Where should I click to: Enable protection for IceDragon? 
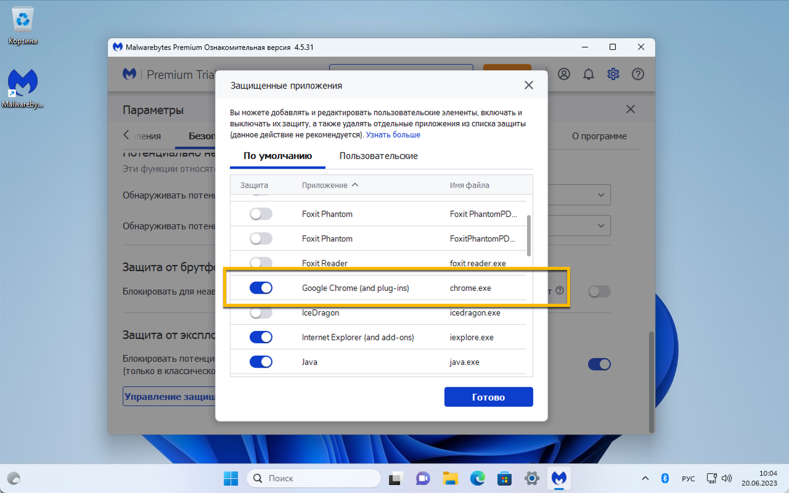[x=261, y=313]
